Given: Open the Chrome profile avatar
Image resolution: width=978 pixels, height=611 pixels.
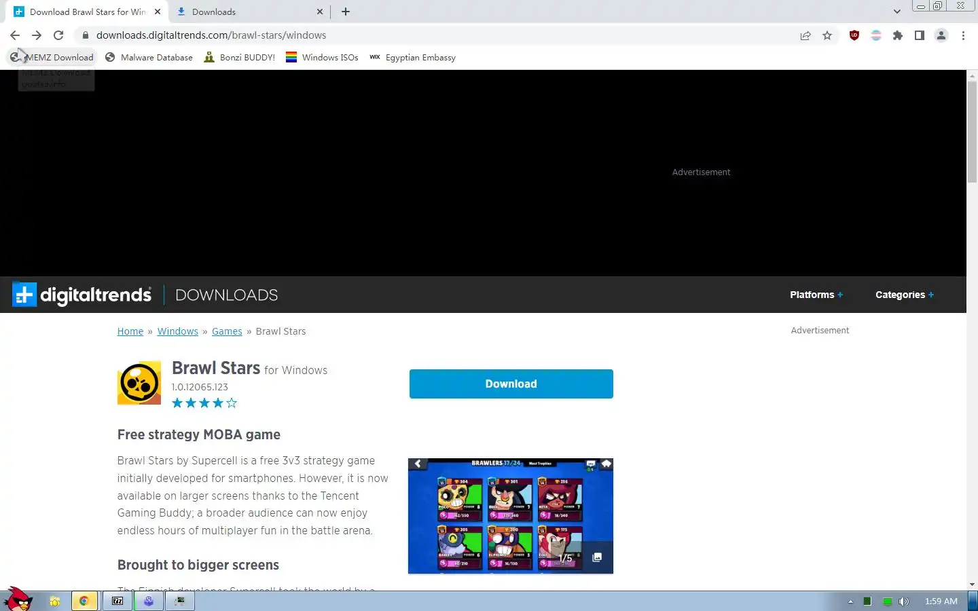Looking at the screenshot, I should pyautogui.click(x=941, y=35).
